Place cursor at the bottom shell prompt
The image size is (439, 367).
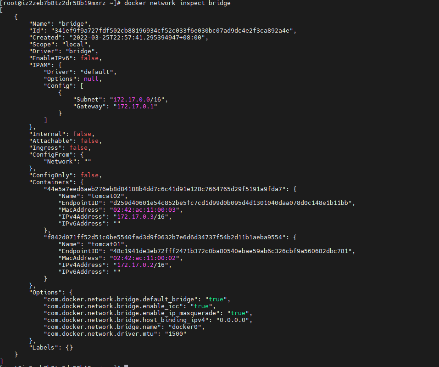(126, 366)
